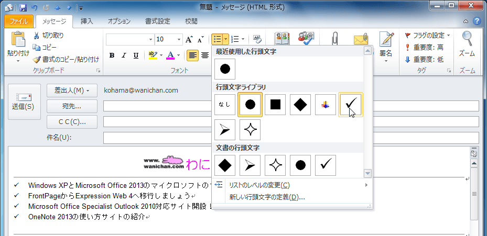Pick the diamond in document bullets
The height and width of the screenshot is (236, 487).
tap(225, 165)
